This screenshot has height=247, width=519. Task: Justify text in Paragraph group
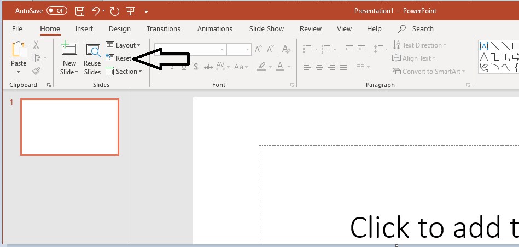[x=343, y=67]
